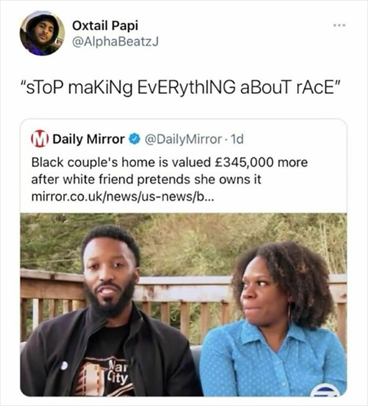Viewport: 368px width, 406px height.
Task: Click the blue verified checkmark badge
Action: tap(134, 140)
